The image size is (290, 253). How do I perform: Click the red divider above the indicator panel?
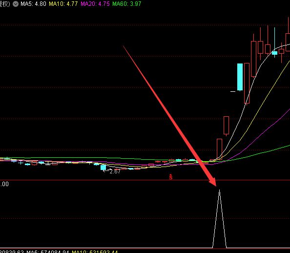click(x=145, y=180)
